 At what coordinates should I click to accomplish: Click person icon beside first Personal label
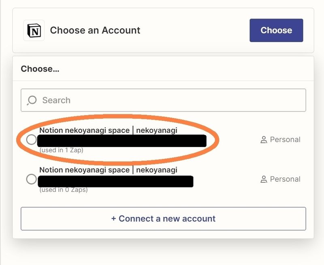point(264,139)
